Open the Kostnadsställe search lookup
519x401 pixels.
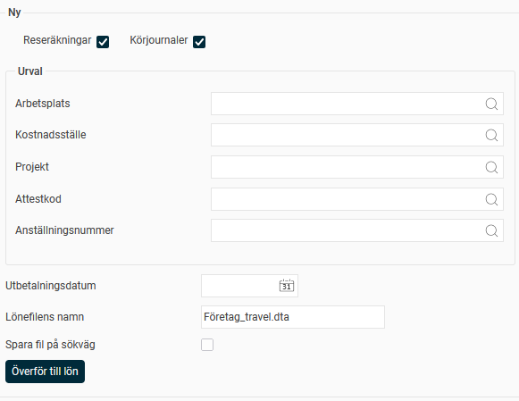(491, 135)
